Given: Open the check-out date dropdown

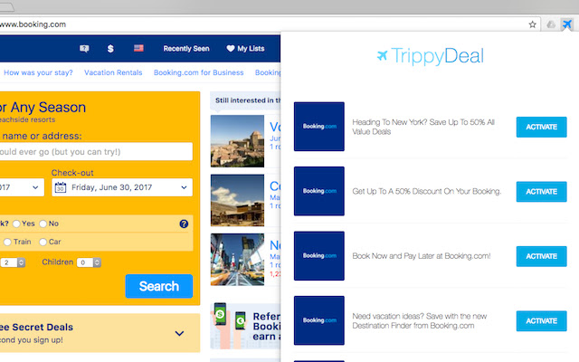Looking at the screenshot, I should 122,187.
